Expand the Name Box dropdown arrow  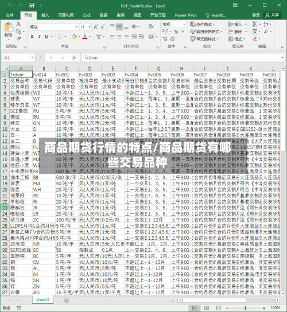coord(32,58)
